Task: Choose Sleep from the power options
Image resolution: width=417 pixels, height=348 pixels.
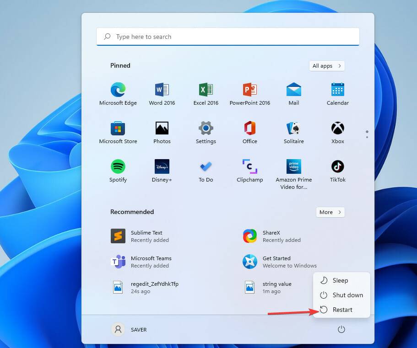Action: 341,280
